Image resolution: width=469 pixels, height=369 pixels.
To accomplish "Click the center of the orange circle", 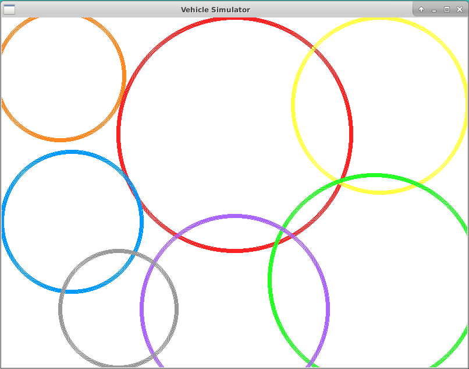I will coord(60,76).
